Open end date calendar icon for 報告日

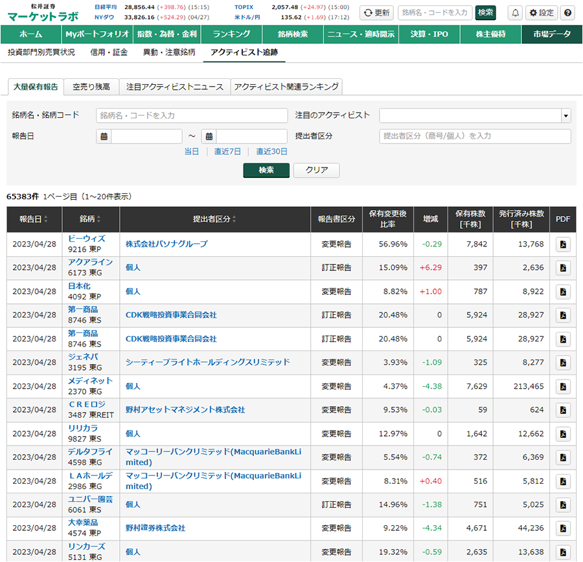[209, 136]
